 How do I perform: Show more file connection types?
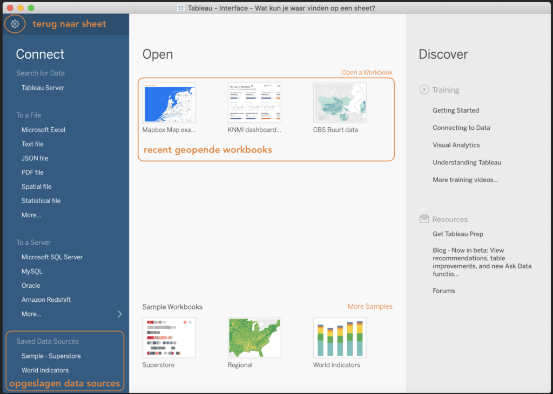(x=31, y=215)
